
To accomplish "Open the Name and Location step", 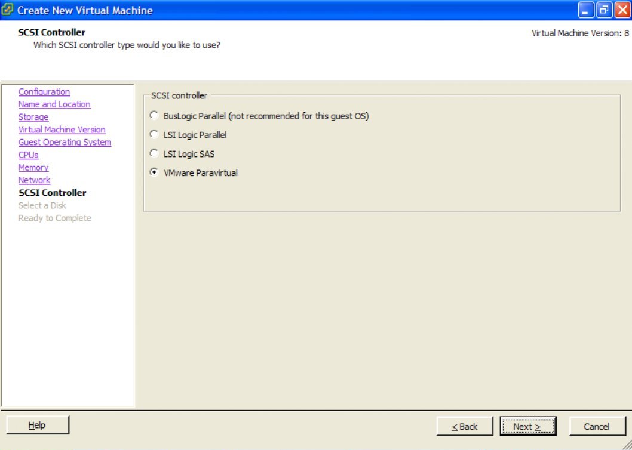I will coord(54,104).
